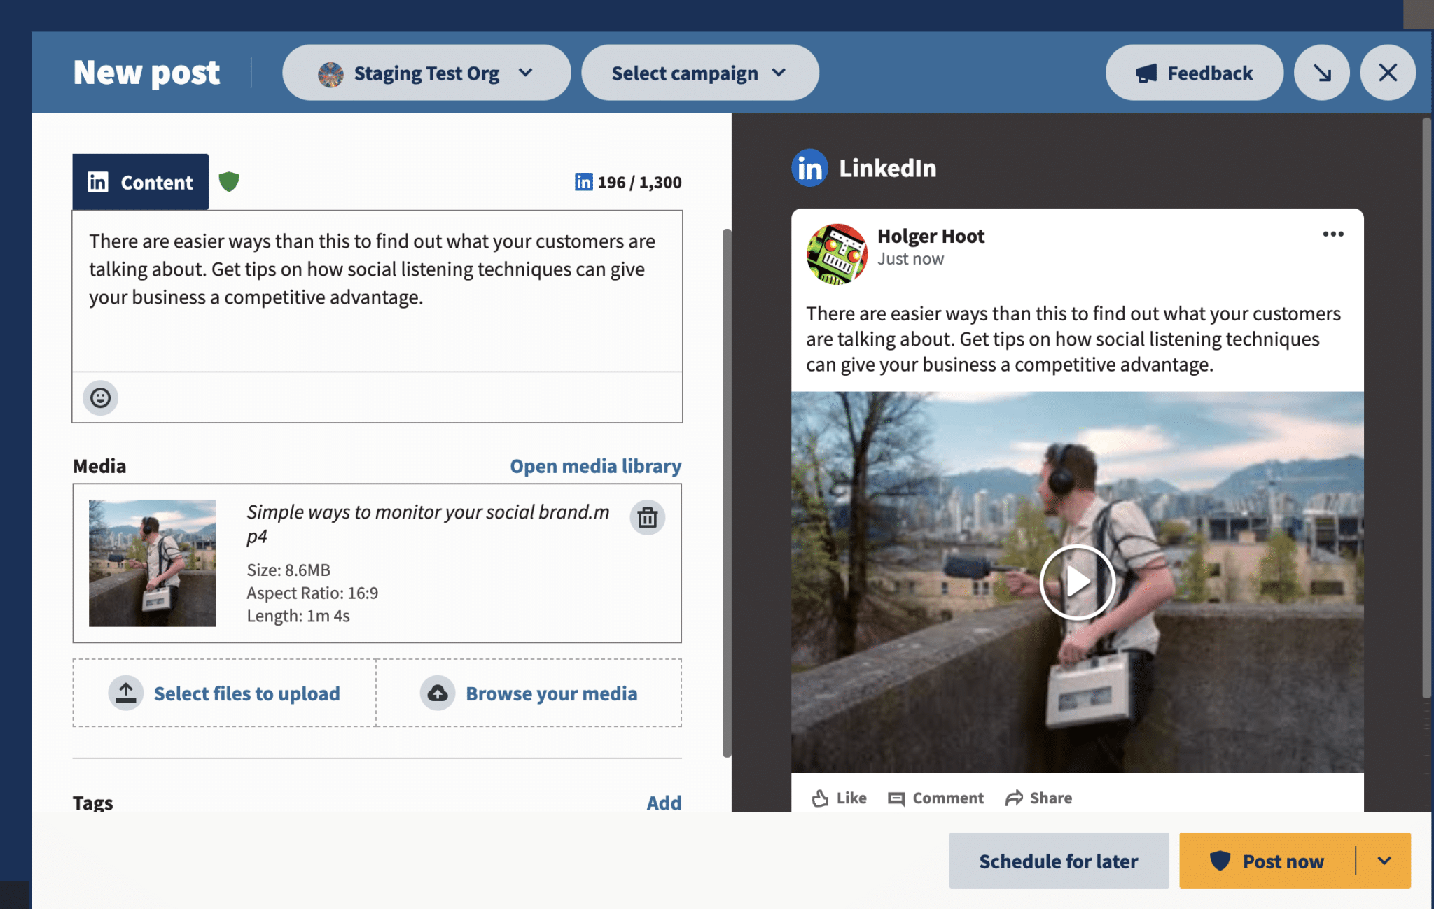Open the emoji picker

[x=101, y=397]
